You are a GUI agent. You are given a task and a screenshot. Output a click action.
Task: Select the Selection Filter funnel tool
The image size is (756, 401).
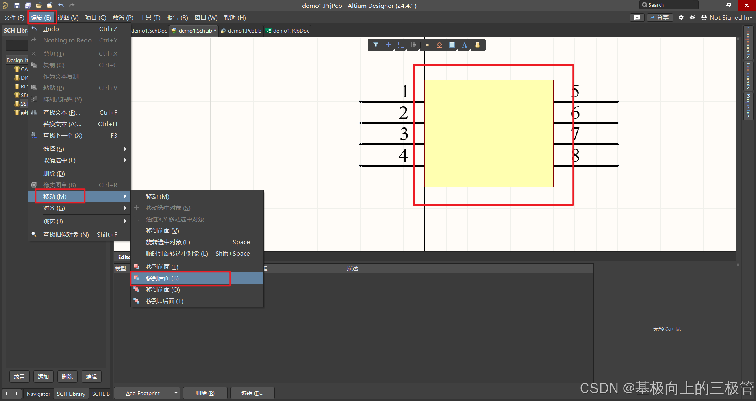click(x=376, y=45)
